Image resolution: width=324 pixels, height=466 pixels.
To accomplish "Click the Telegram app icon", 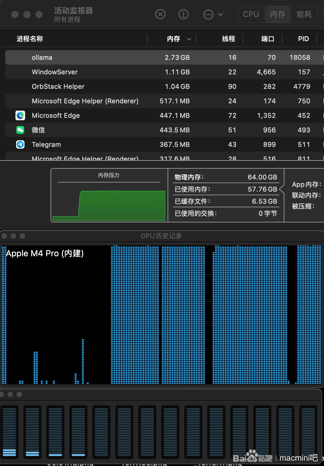I will [x=20, y=144].
